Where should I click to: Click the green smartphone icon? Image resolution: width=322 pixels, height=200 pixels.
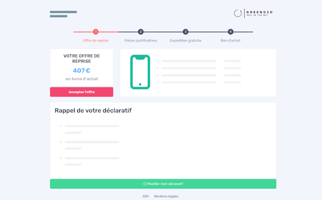(140, 72)
